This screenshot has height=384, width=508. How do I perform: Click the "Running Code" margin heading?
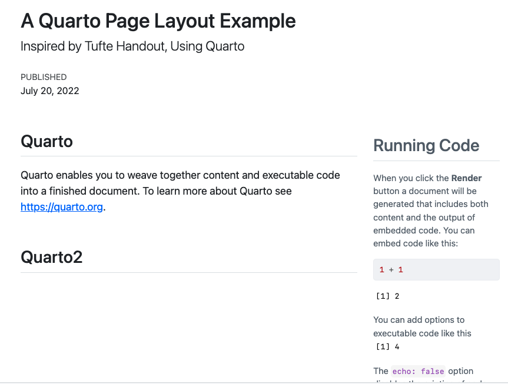426,146
